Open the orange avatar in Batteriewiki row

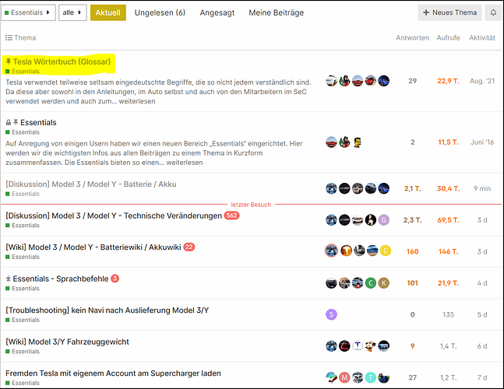(346, 251)
